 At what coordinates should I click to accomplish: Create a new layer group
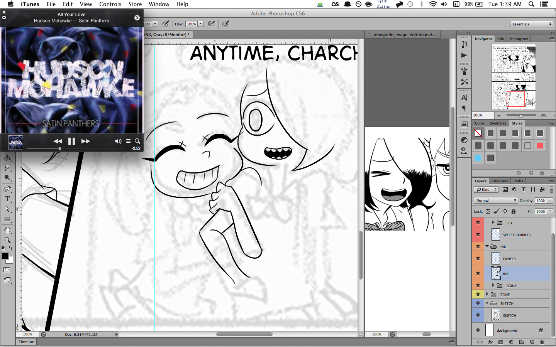pyautogui.click(x=522, y=342)
